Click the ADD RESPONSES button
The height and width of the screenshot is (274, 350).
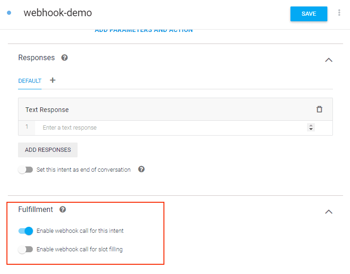tap(48, 150)
